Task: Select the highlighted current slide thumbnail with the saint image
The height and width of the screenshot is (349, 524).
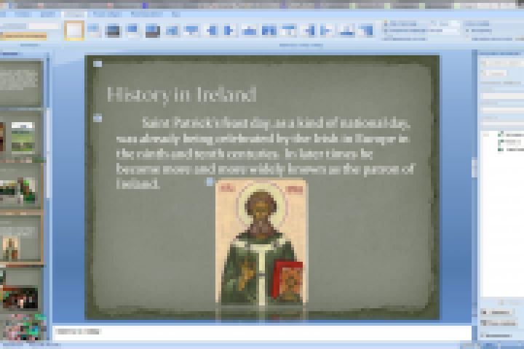Action: pyautogui.click(x=21, y=238)
